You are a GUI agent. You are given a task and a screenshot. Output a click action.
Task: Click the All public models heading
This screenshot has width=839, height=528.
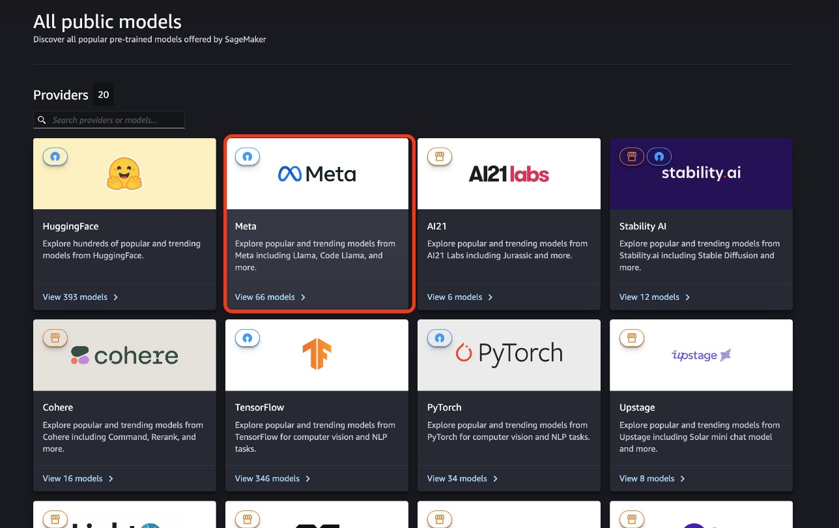click(107, 22)
